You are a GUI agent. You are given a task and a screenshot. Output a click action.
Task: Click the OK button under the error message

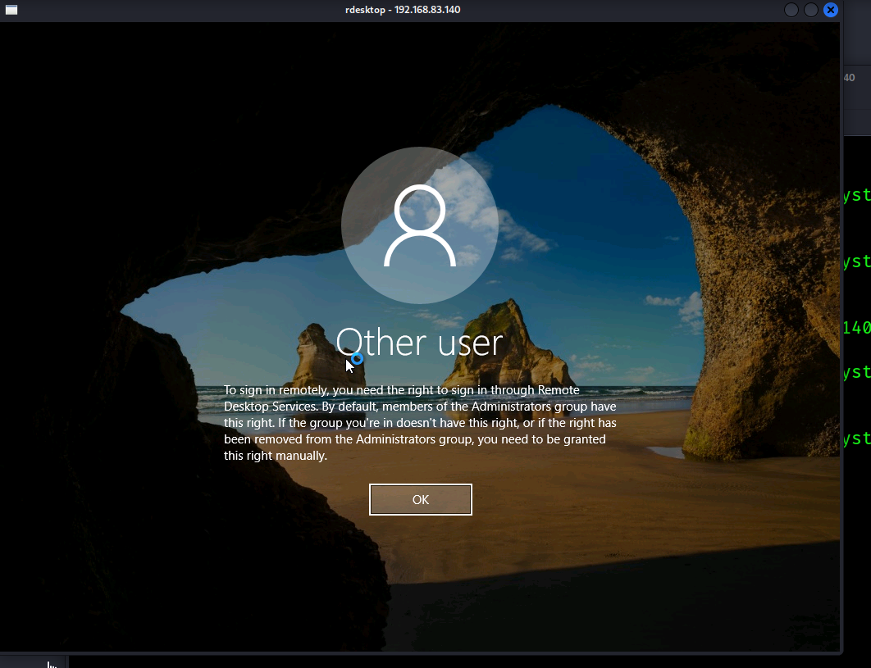(x=421, y=500)
